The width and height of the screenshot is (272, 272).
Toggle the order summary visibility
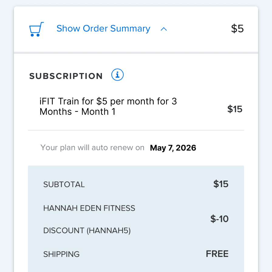(103, 28)
